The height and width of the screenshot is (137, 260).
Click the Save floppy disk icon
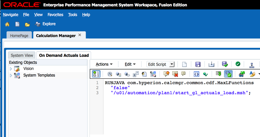(x=198, y=64)
